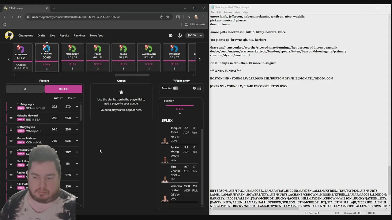Viewport: 392px width, 220px height.
Task: Expand the row chevron with projection 28.7
Action: coord(77,152)
